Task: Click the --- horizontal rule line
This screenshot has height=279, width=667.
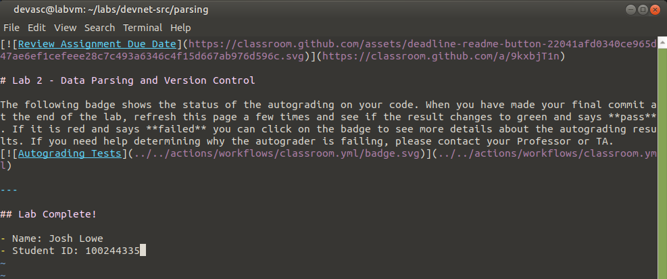Action: pos(9,190)
